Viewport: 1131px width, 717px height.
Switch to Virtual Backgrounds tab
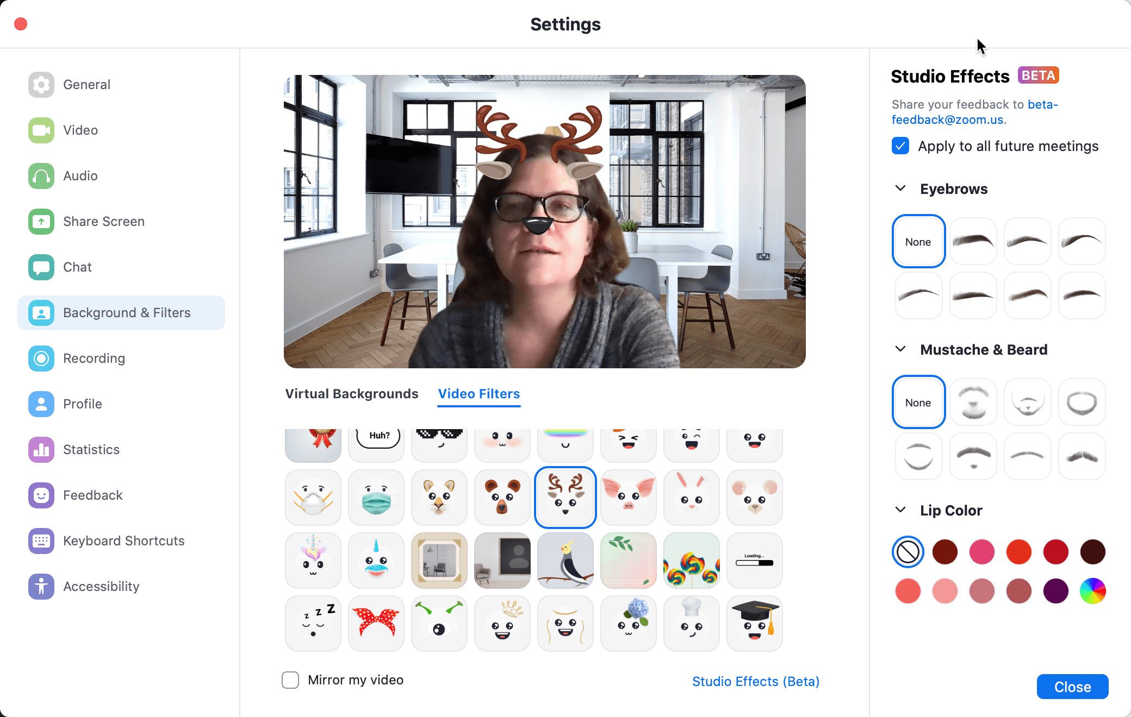coord(351,393)
